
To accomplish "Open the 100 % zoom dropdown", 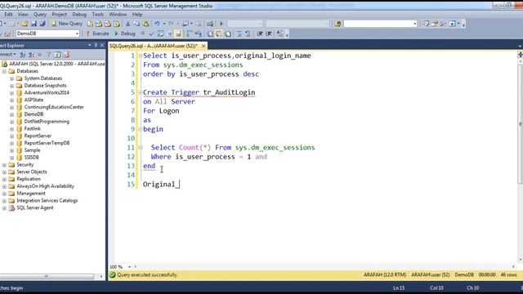I will 129,267.
